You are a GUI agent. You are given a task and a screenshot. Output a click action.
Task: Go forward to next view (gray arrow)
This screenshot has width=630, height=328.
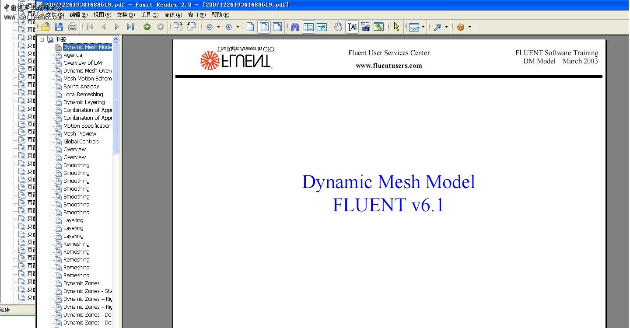point(161,27)
